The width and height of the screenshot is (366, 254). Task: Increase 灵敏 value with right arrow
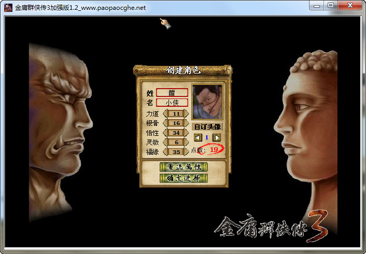click(x=186, y=142)
